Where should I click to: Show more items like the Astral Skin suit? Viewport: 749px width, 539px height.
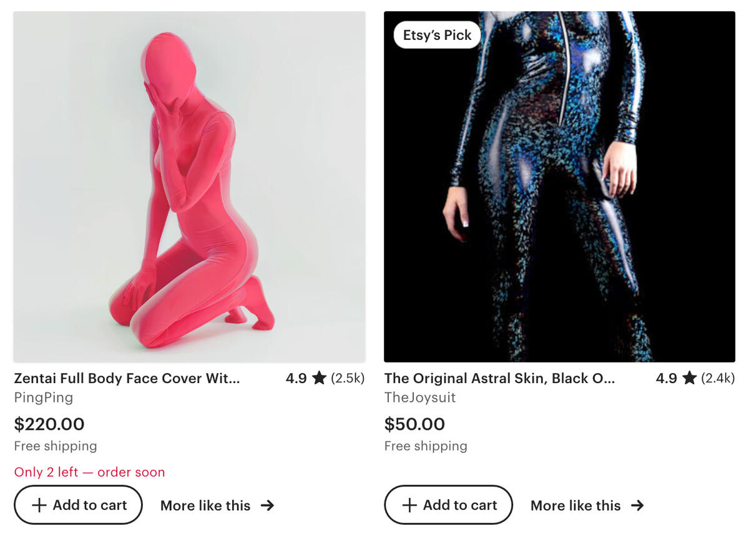[x=575, y=505]
